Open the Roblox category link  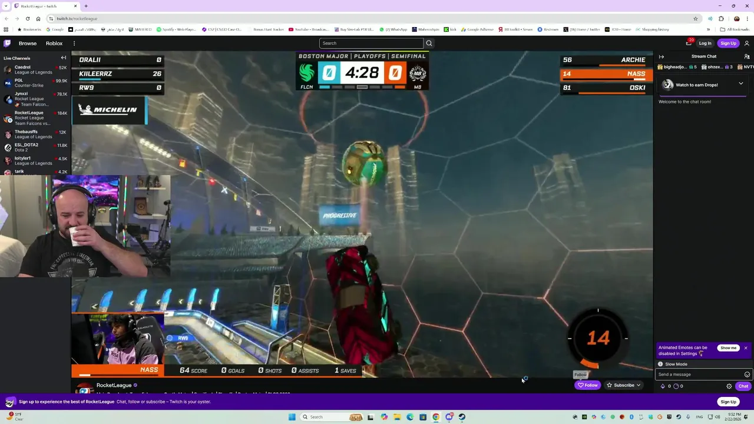(54, 43)
